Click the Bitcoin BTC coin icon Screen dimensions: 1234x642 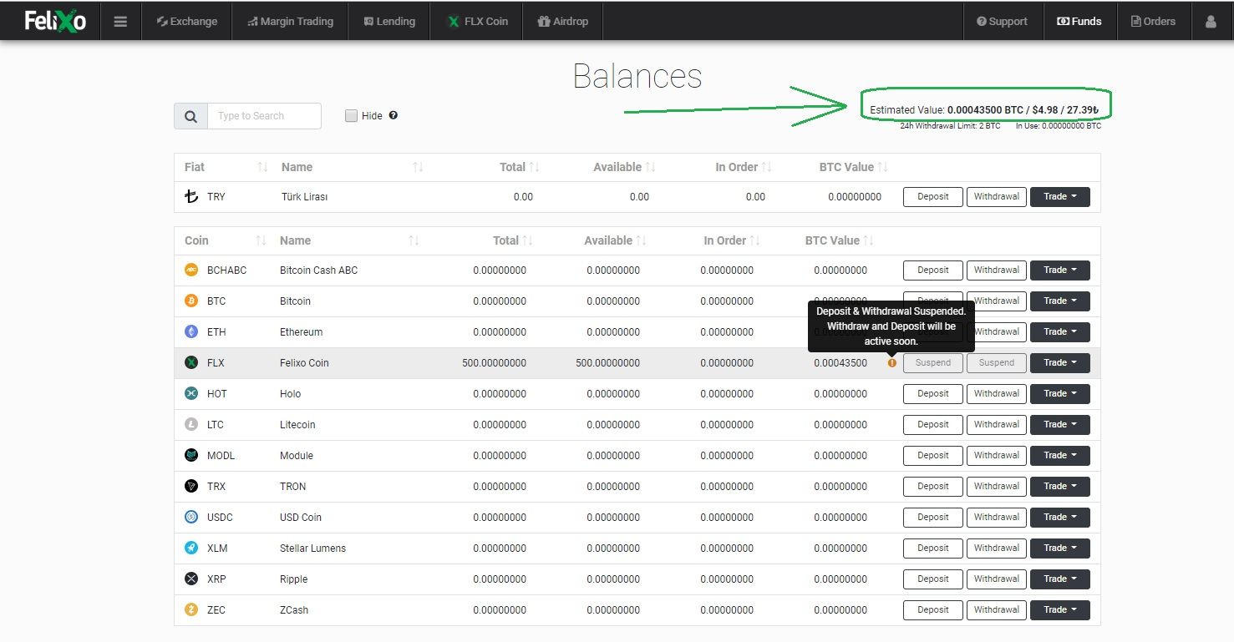(191, 301)
